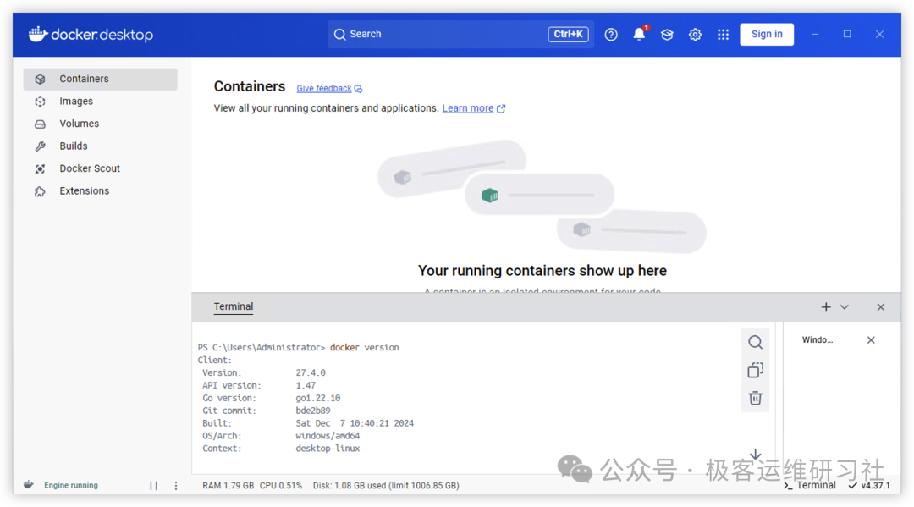Click the CPU 0.51% status text
The width and height of the screenshot is (914, 507).
(x=281, y=486)
